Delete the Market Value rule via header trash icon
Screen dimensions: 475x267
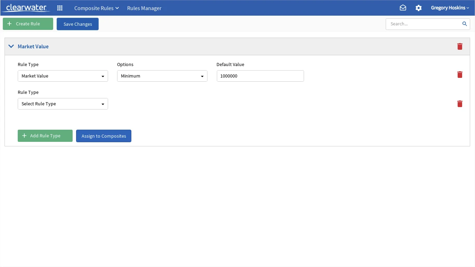click(x=460, y=46)
